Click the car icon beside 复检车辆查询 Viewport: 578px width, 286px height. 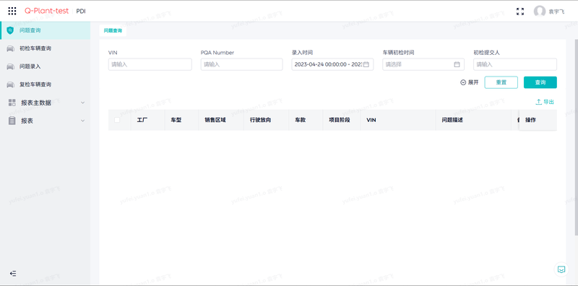click(x=10, y=84)
